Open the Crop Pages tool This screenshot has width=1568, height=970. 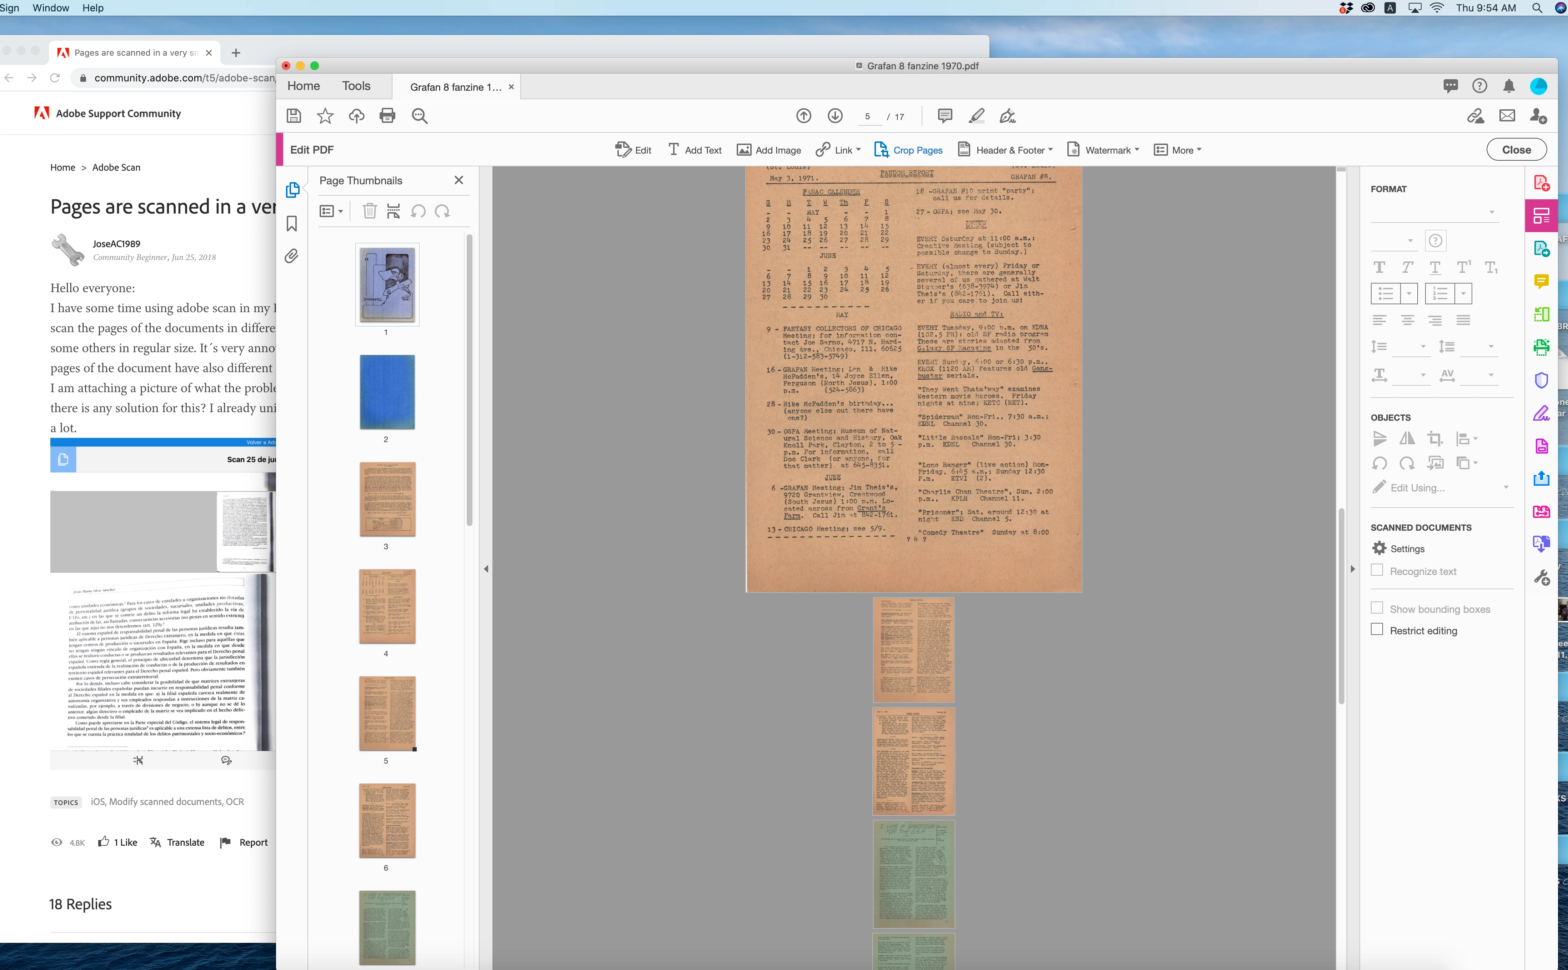[x=908, y=150]
